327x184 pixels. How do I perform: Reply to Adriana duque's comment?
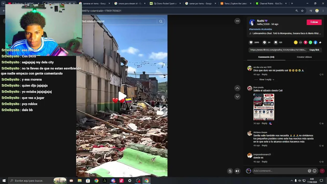(x=264, y=146)
